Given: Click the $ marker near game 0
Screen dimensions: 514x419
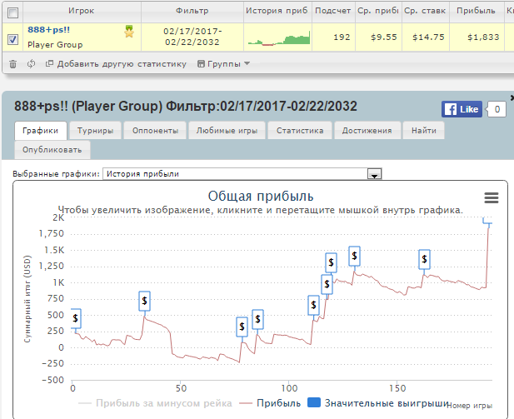Looking at the screenshot, I should pyautogui.click(x=76, y=318).
